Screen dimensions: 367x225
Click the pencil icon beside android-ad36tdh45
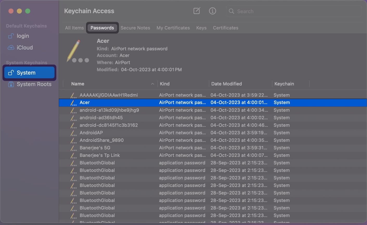(x=73, y=118)
